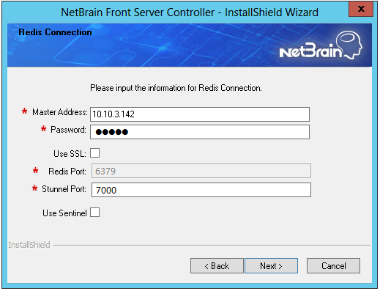Tick the Use Sentinel checkbox
This screenshot has height=291, width=380.
pyautogui.click(x=94, y=213)
